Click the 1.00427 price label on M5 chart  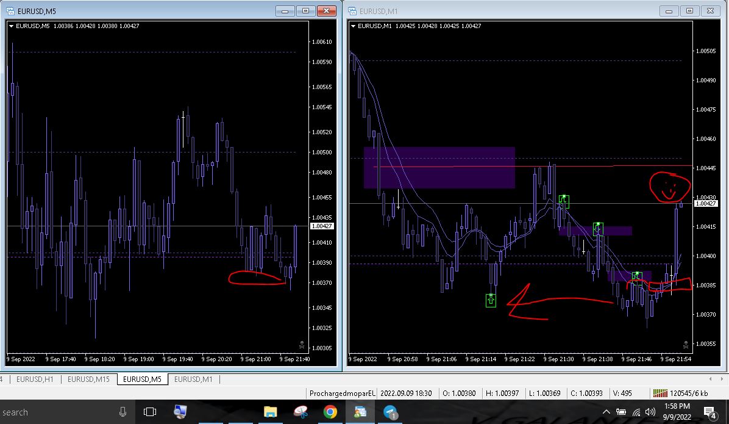pyautogui.click(x=322, y=226)
